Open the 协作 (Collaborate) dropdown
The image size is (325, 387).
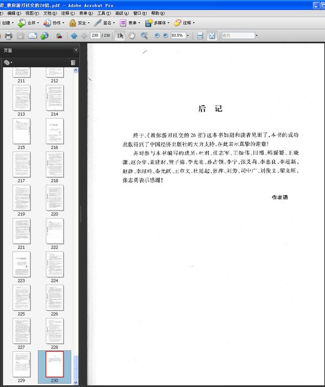(54, 23)
